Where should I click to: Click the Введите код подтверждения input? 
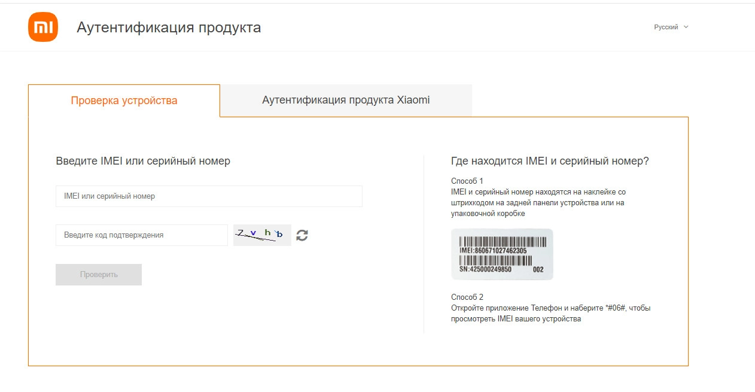142,235
